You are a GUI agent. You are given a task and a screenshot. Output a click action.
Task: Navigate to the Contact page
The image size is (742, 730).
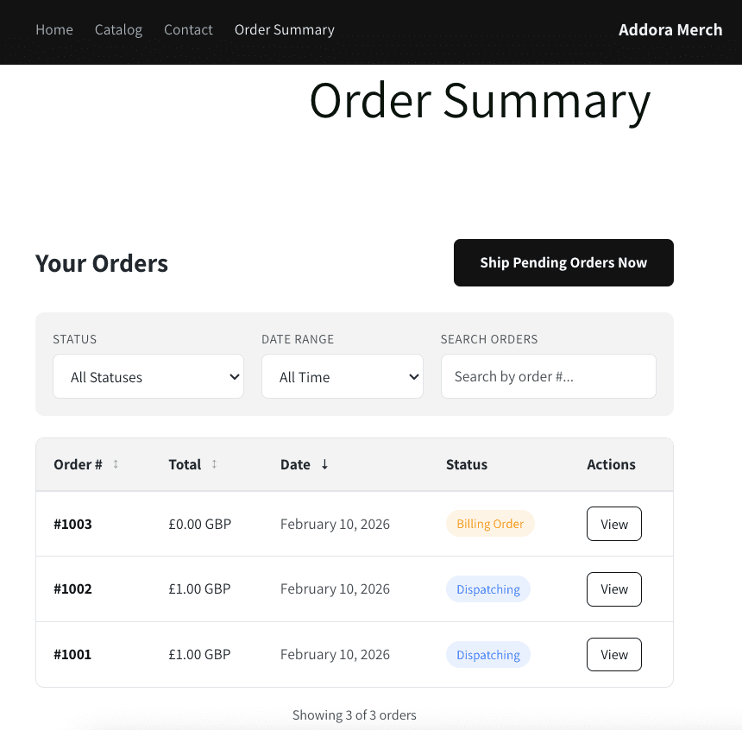(188, 29)
